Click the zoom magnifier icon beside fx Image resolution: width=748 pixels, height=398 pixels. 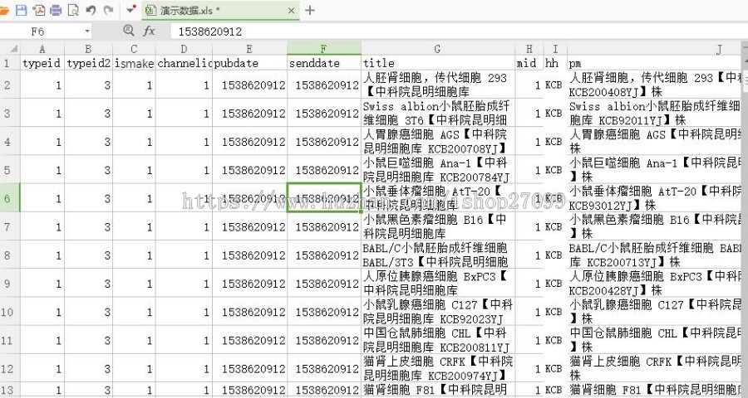[x=128, y=31]
